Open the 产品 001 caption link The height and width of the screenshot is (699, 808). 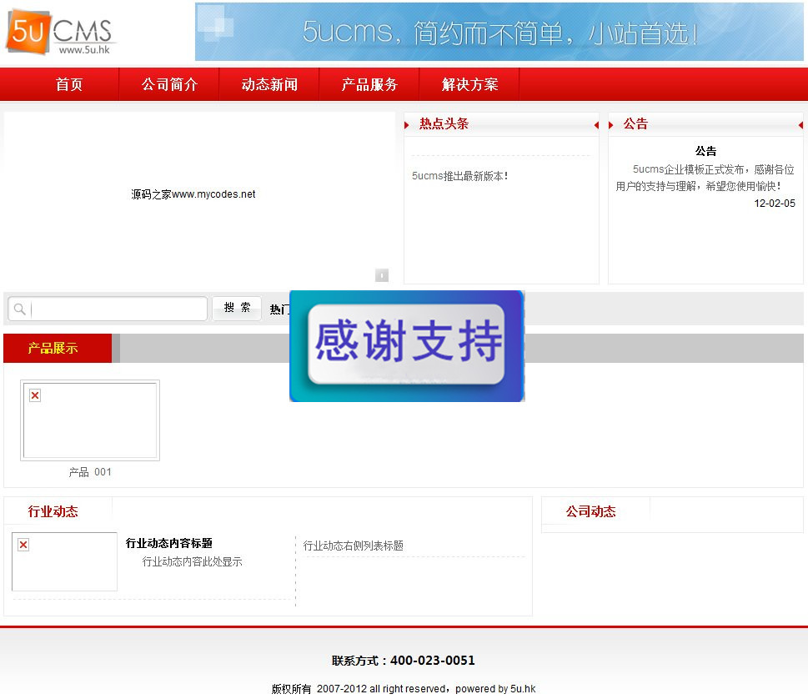tap(90, 471)
